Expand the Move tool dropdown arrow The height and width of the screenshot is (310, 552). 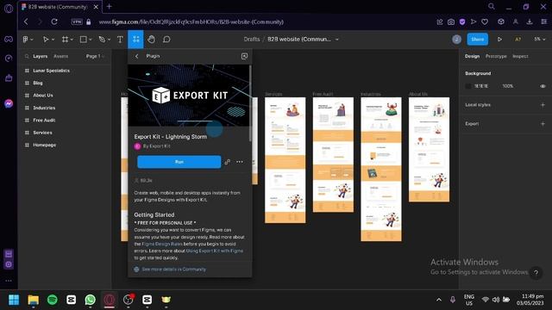[x=53, y=40]
